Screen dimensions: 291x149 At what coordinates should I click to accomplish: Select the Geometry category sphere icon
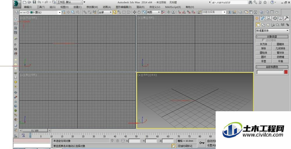[258, 25]
